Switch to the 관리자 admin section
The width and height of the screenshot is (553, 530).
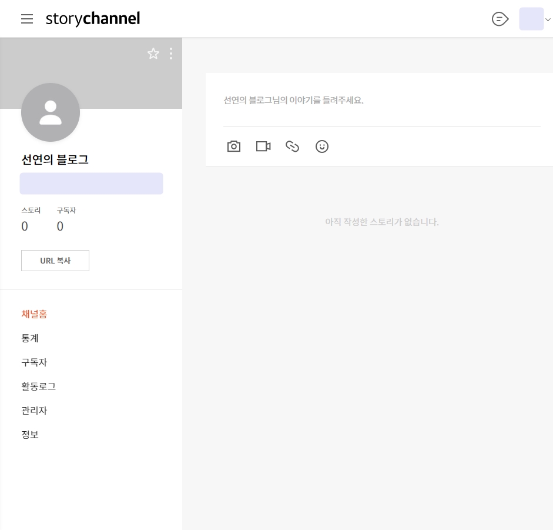coord(34,411)
